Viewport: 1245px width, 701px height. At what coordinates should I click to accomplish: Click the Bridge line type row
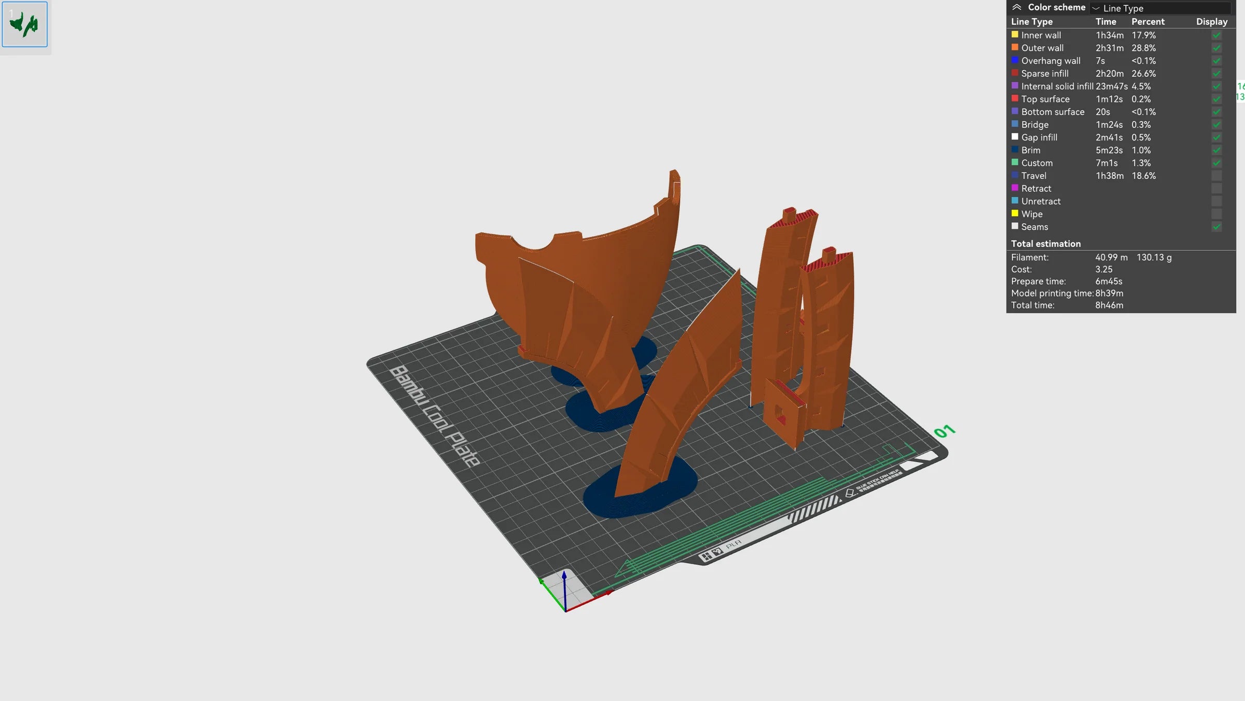tap(1035, 125)
